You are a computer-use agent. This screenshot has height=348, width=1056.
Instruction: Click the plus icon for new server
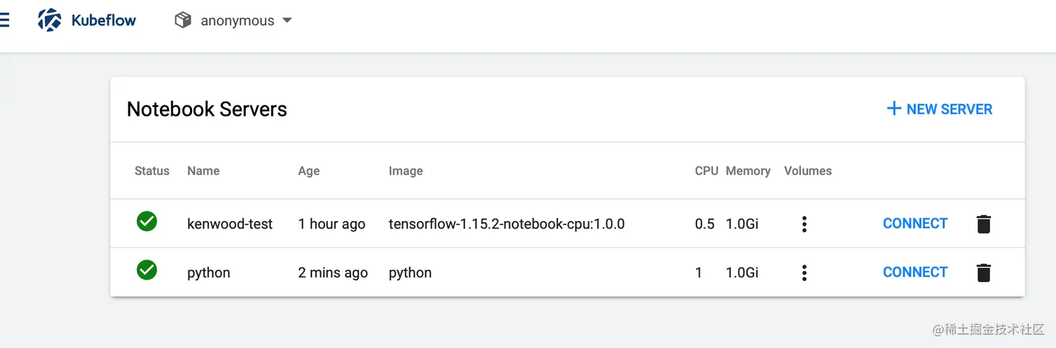coord(893,109)
